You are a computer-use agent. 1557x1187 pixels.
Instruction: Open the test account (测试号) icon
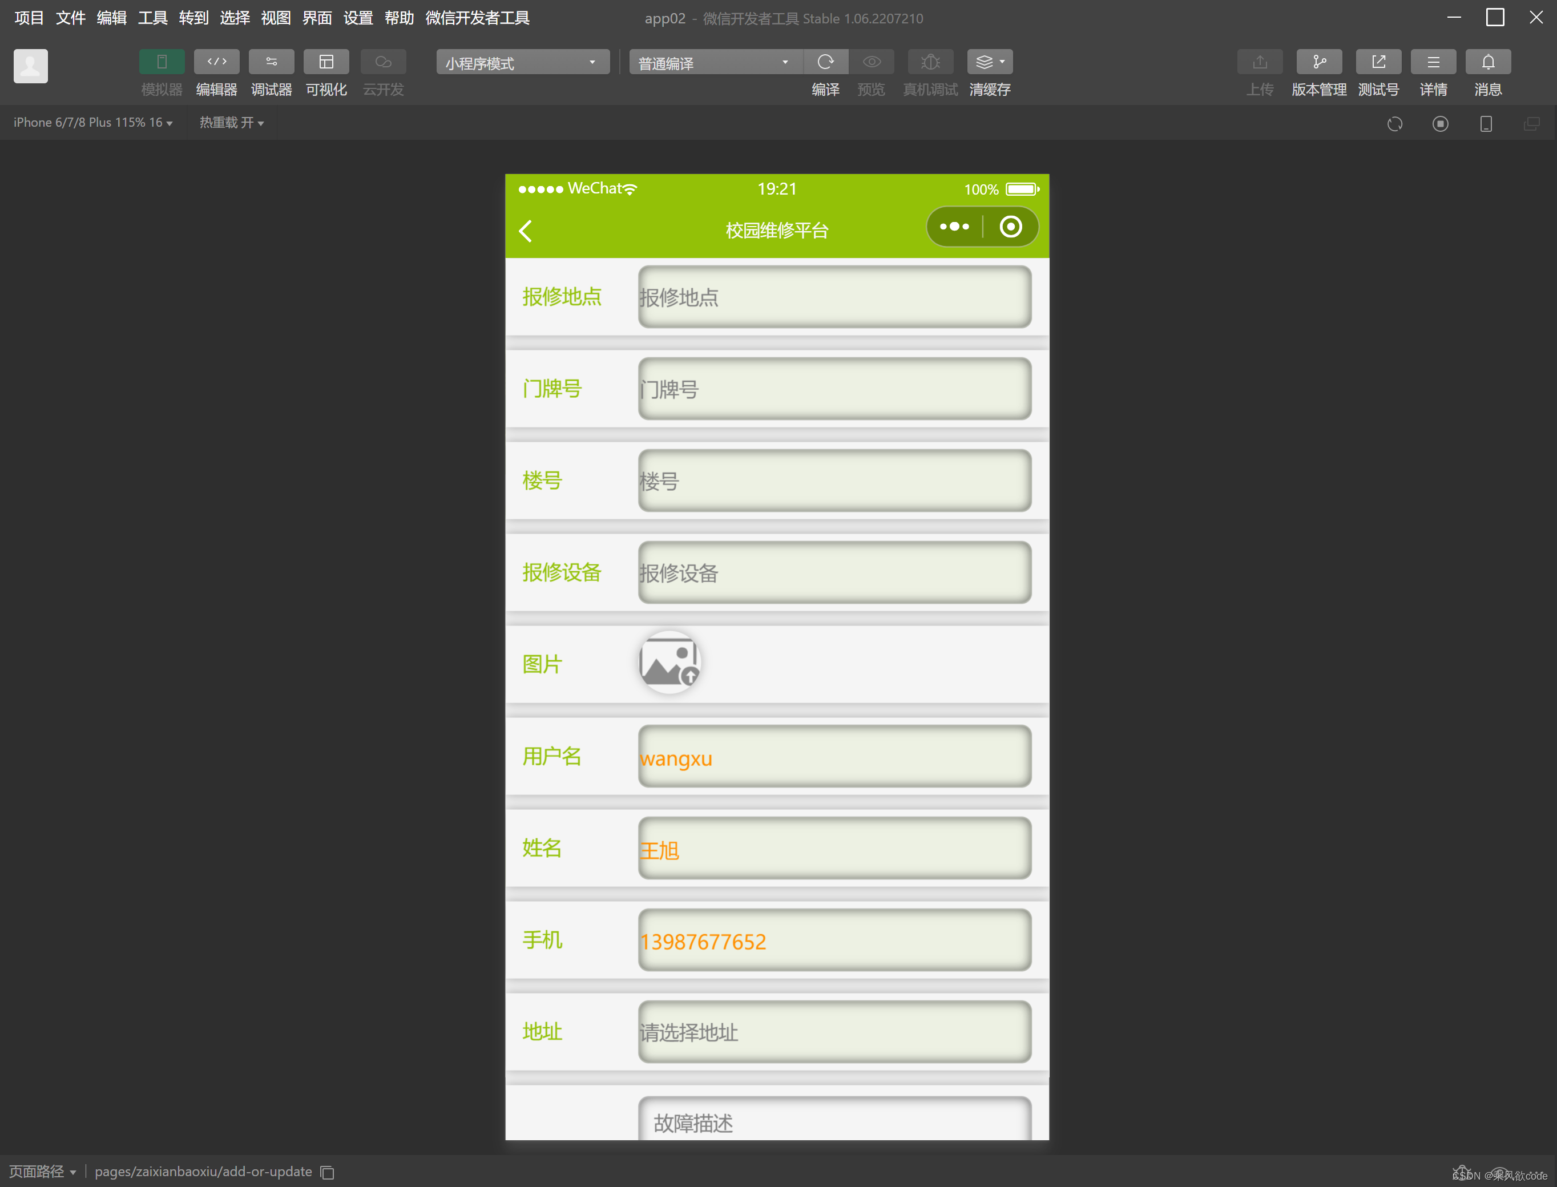(1378, 62)
